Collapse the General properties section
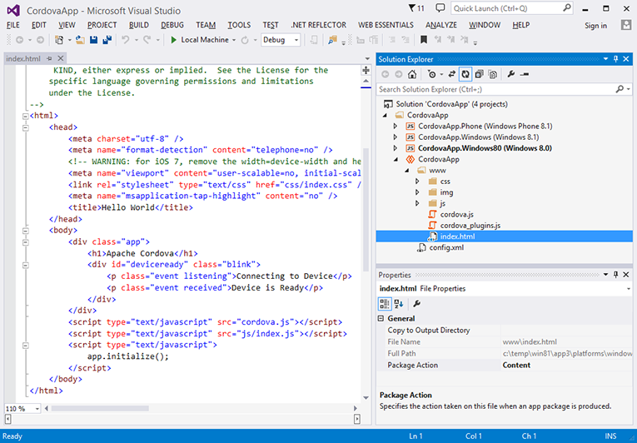The height and width of the screenshot is (443, 637). pyautogui.click(x=382, y=318)
